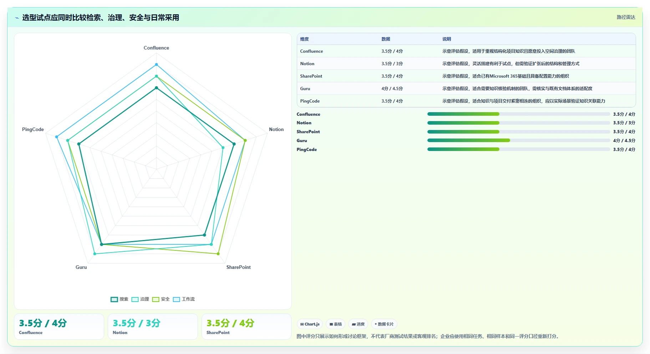Click the Notion axis label on the radar chart
The image size is (650, 354).
pos(276,129)
